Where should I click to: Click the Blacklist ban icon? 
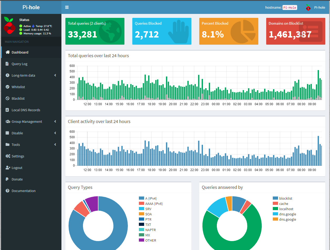[x=7, y=98]
